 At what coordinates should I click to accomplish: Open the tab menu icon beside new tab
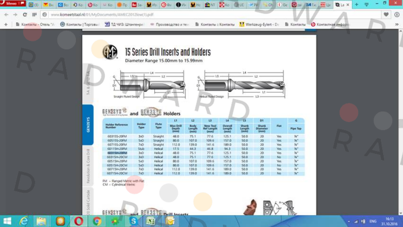367,5
